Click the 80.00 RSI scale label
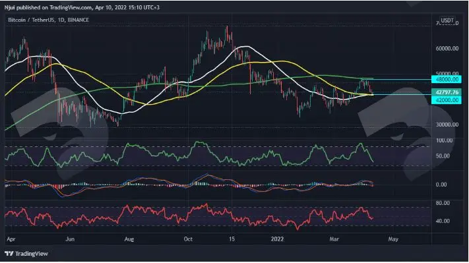This screenshot has height=263, width=469. pyautogui.click(x=443, y=203)
